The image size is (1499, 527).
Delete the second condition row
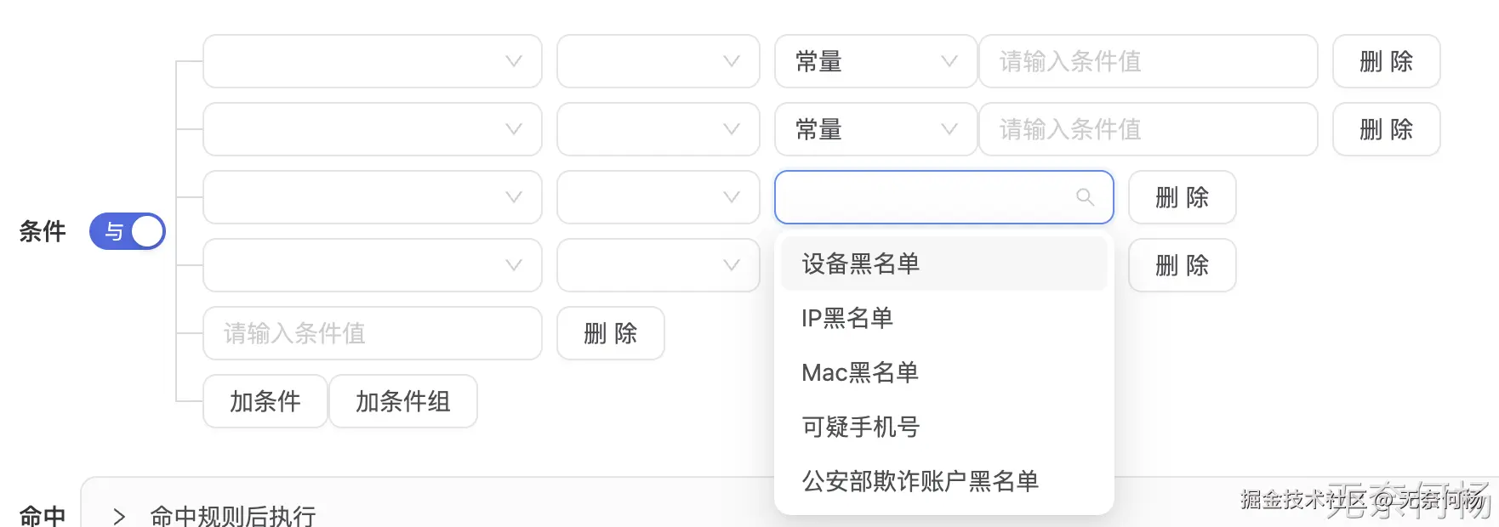[x=1386, y=129]
